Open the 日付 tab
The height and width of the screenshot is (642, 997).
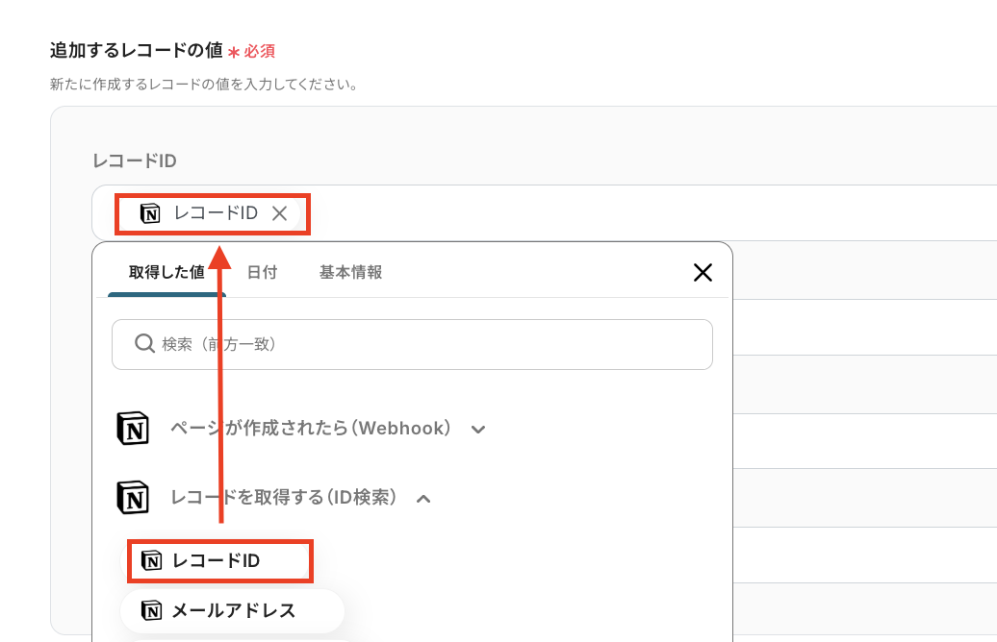coord(262,272)
